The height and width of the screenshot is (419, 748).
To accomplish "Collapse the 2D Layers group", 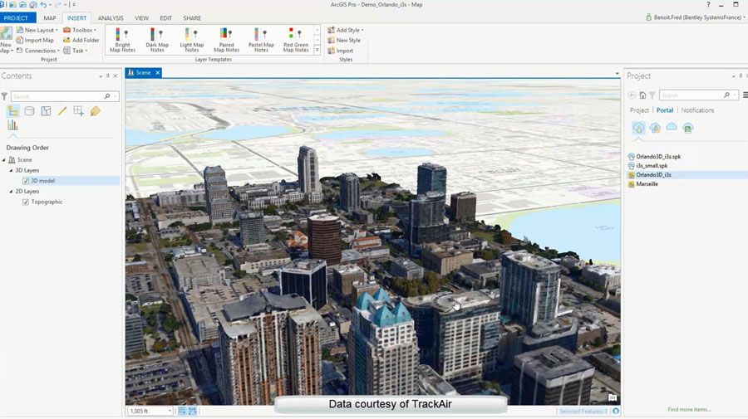I will click(x=11, y=192).
